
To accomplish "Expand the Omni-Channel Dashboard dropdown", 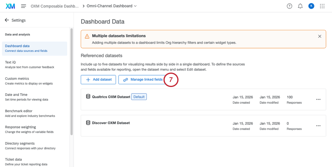I will tap(136, 6).
